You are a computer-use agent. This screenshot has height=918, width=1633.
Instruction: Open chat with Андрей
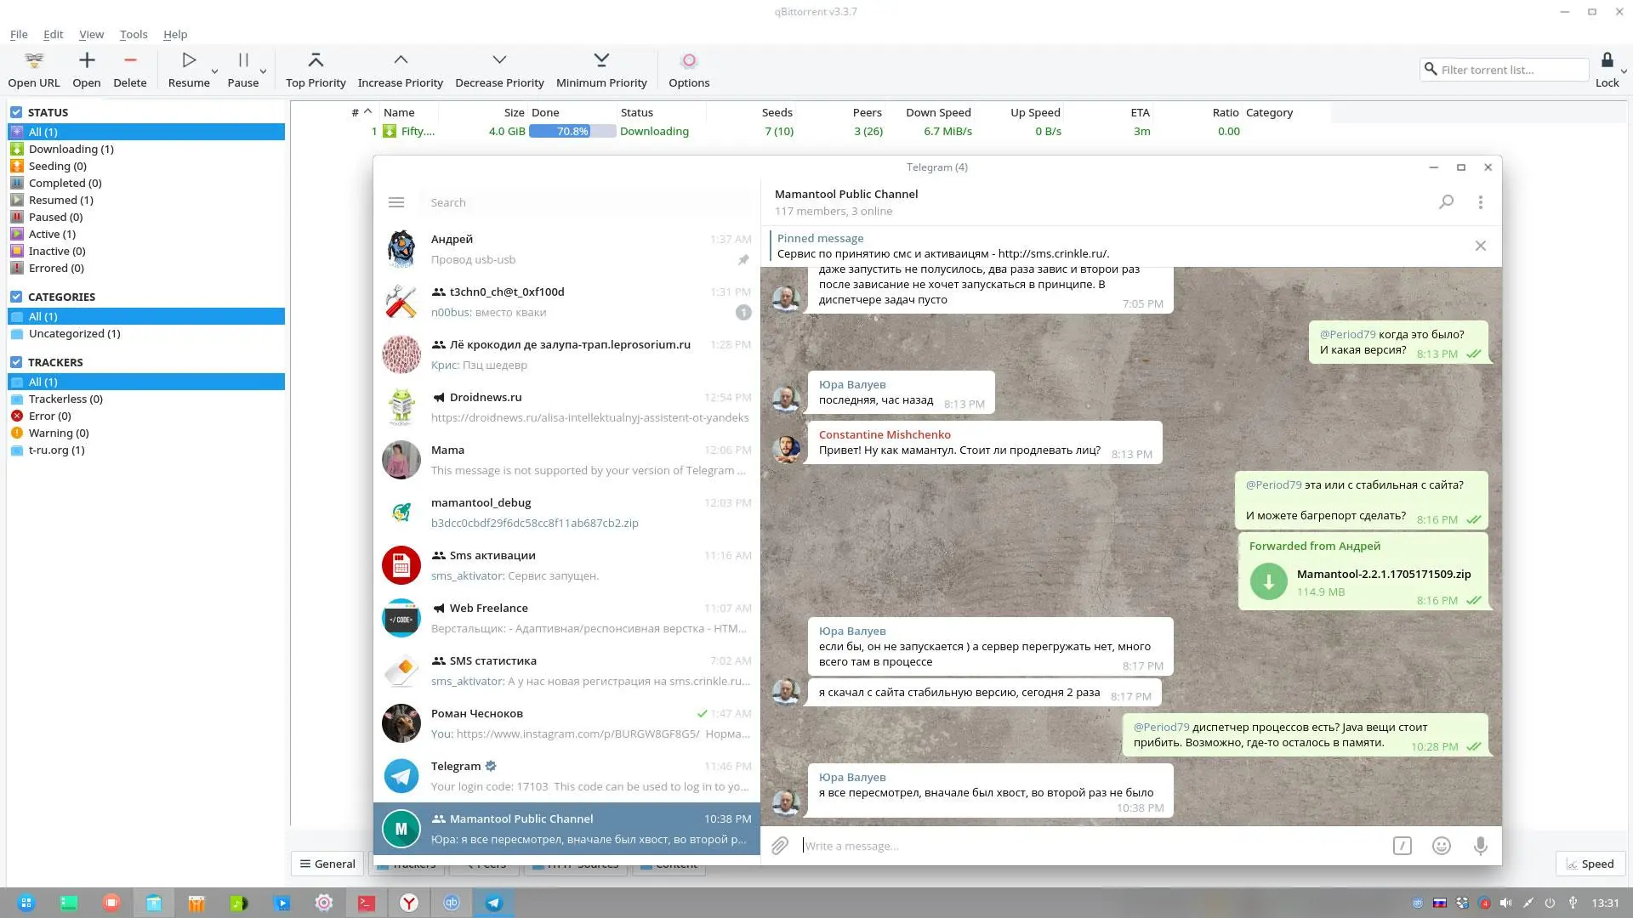tap(566, 249)
